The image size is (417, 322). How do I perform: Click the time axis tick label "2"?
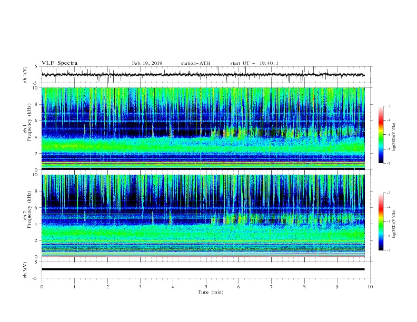pos(107,287)
